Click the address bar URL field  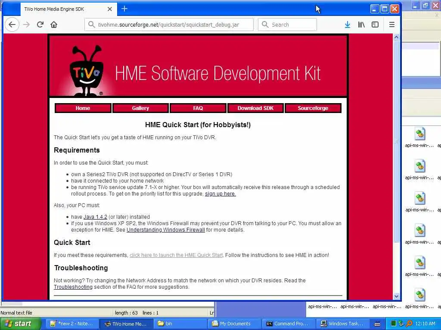pos(169,24)
